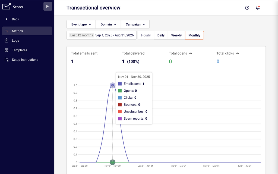Click the Setup instructions folder-gear icon
The image size is (278, 174).
tap(7, 60)
